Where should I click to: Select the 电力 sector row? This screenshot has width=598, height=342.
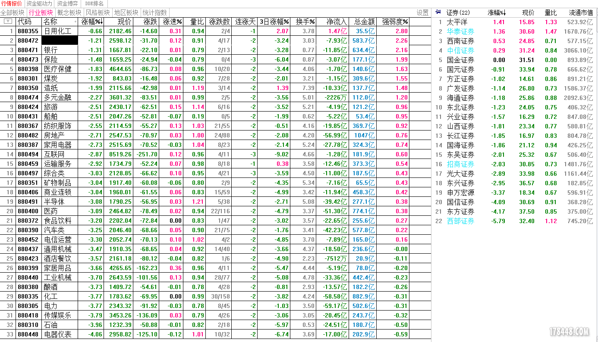[x=216, y=306]
